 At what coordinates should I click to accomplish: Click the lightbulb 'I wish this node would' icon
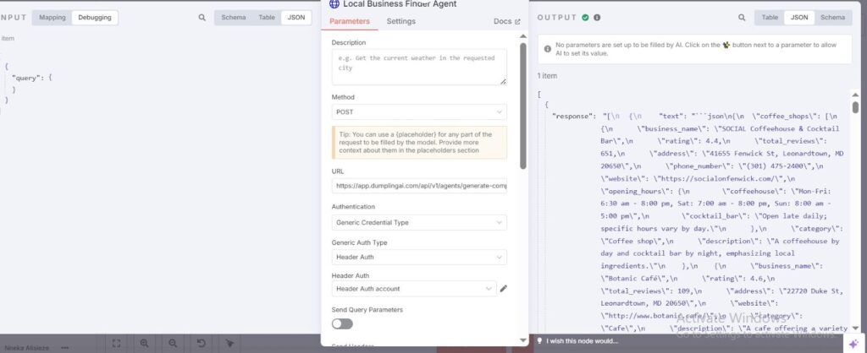pos(539,341)
